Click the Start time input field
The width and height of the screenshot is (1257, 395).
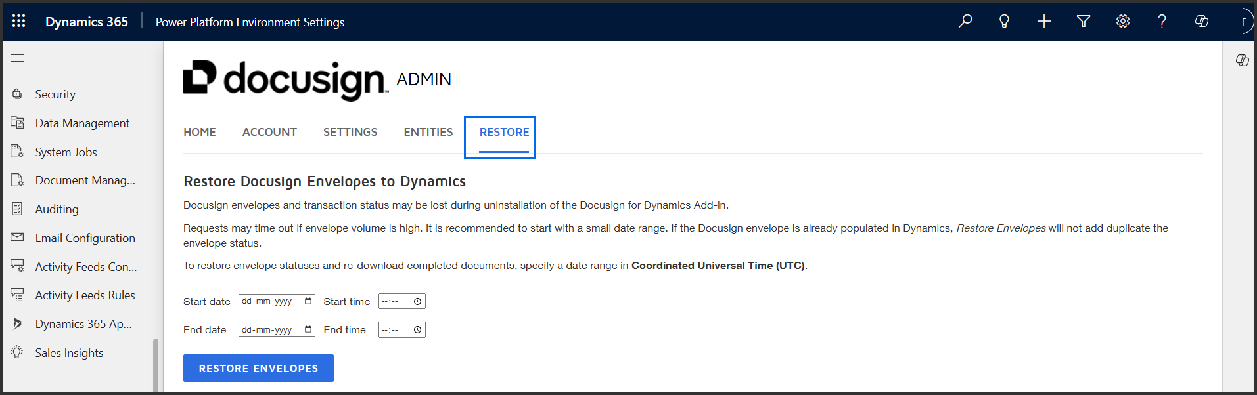coord(402,301)
